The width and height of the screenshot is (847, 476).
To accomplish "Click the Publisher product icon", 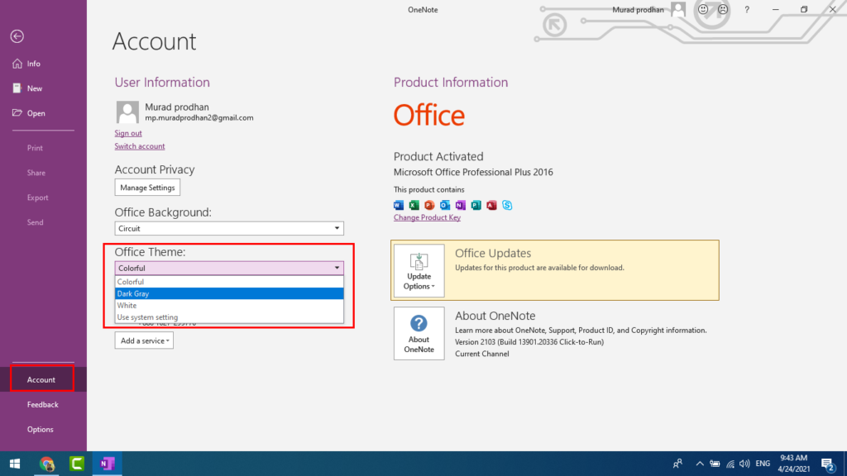I will coord(476,205).
